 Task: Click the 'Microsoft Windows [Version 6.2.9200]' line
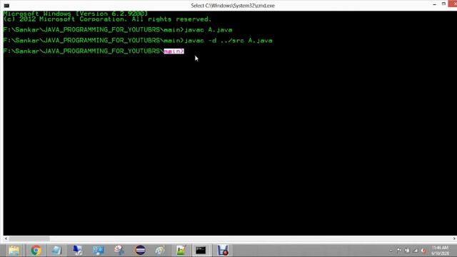tap(76, 14)
